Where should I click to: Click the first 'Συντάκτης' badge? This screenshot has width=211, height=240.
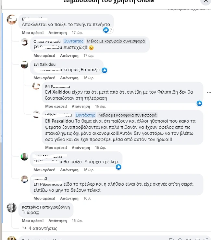click(x=74, y=41)
